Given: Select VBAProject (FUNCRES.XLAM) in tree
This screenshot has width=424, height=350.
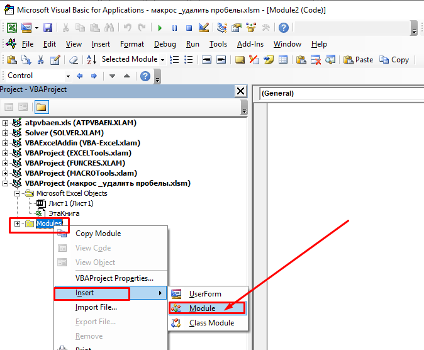Looking at the screenshot, I should tap(75, 163).
